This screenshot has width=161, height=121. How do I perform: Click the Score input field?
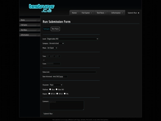(54, 64)
